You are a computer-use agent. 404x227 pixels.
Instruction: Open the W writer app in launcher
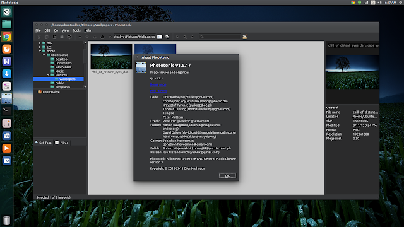[x=7, y=62]
